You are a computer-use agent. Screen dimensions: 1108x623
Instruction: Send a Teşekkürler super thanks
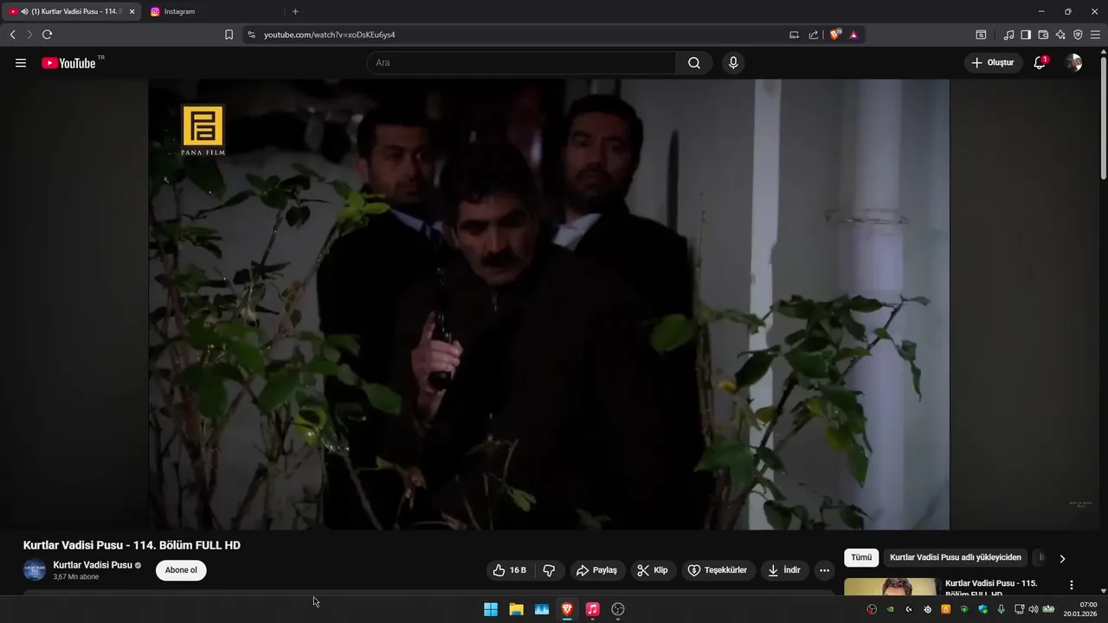[717, 570]
